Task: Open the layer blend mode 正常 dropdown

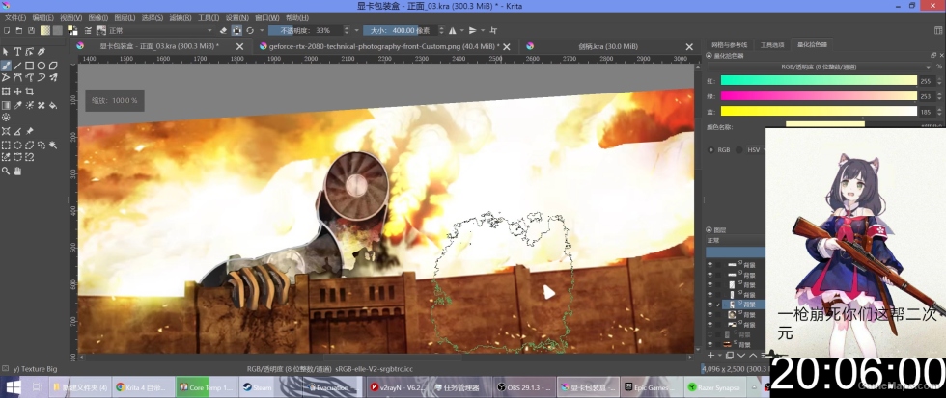Action: 736,241
